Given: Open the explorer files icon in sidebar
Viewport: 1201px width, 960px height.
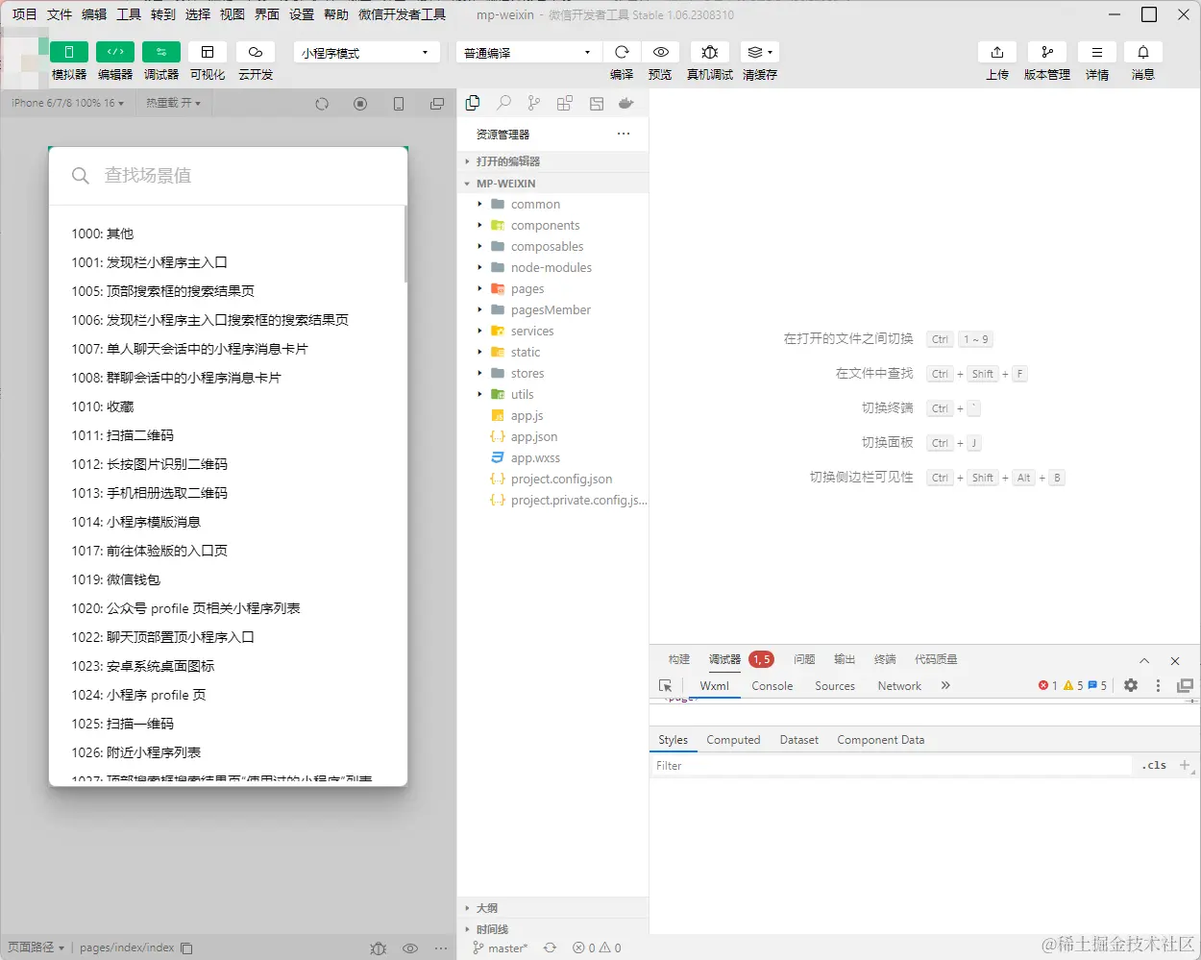Looking at the screenshot, I should point(473,103).
